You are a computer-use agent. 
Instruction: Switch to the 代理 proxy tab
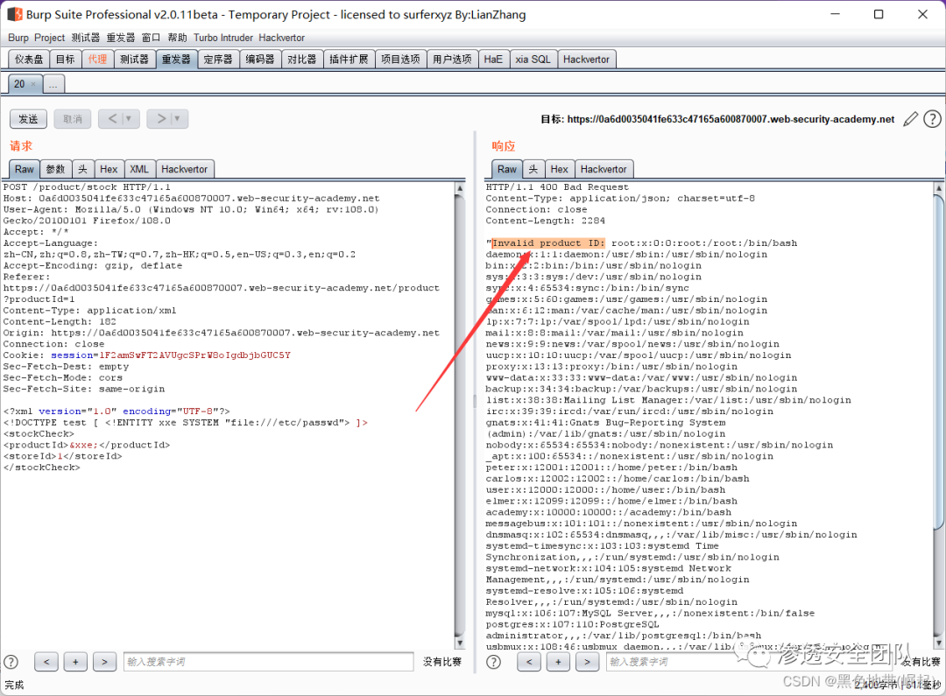(x=97, y=60)
